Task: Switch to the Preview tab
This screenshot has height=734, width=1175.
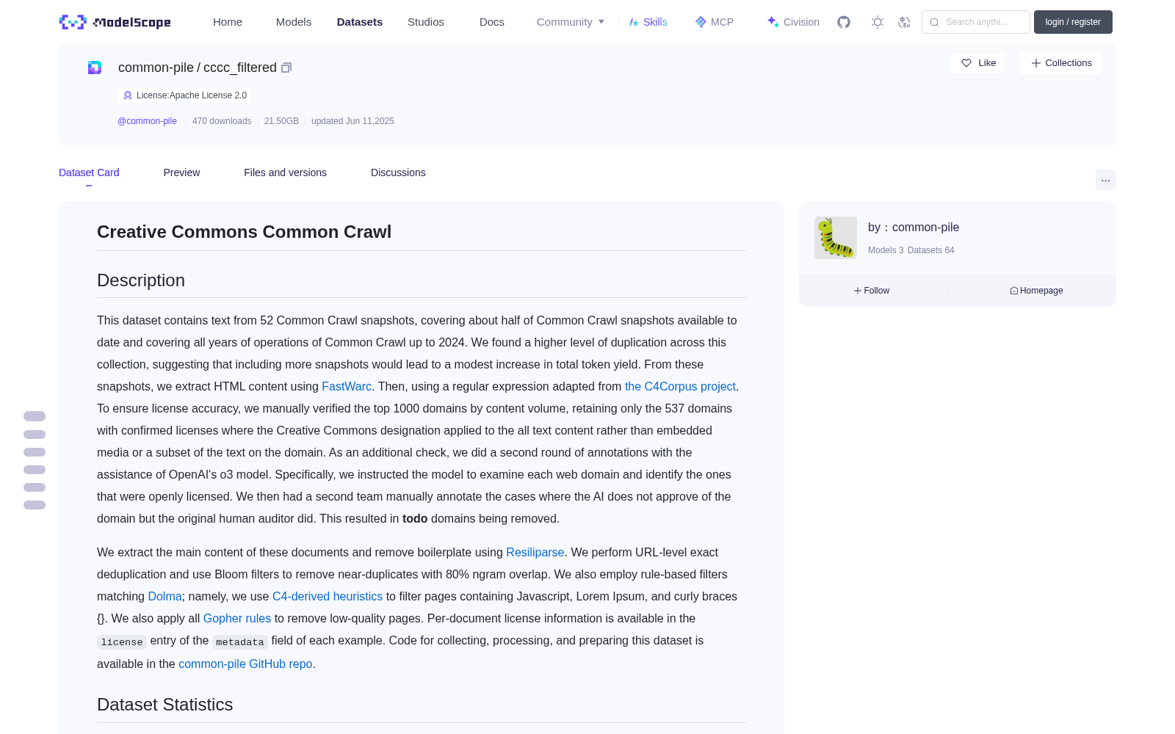Action: tap(181, 172)
